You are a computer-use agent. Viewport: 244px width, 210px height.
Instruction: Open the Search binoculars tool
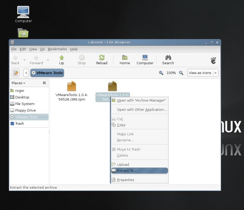pyautogui.click(x=168, y=60)
